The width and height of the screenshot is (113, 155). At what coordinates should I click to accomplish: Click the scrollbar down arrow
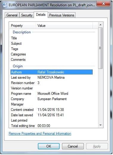pos(100,125)
